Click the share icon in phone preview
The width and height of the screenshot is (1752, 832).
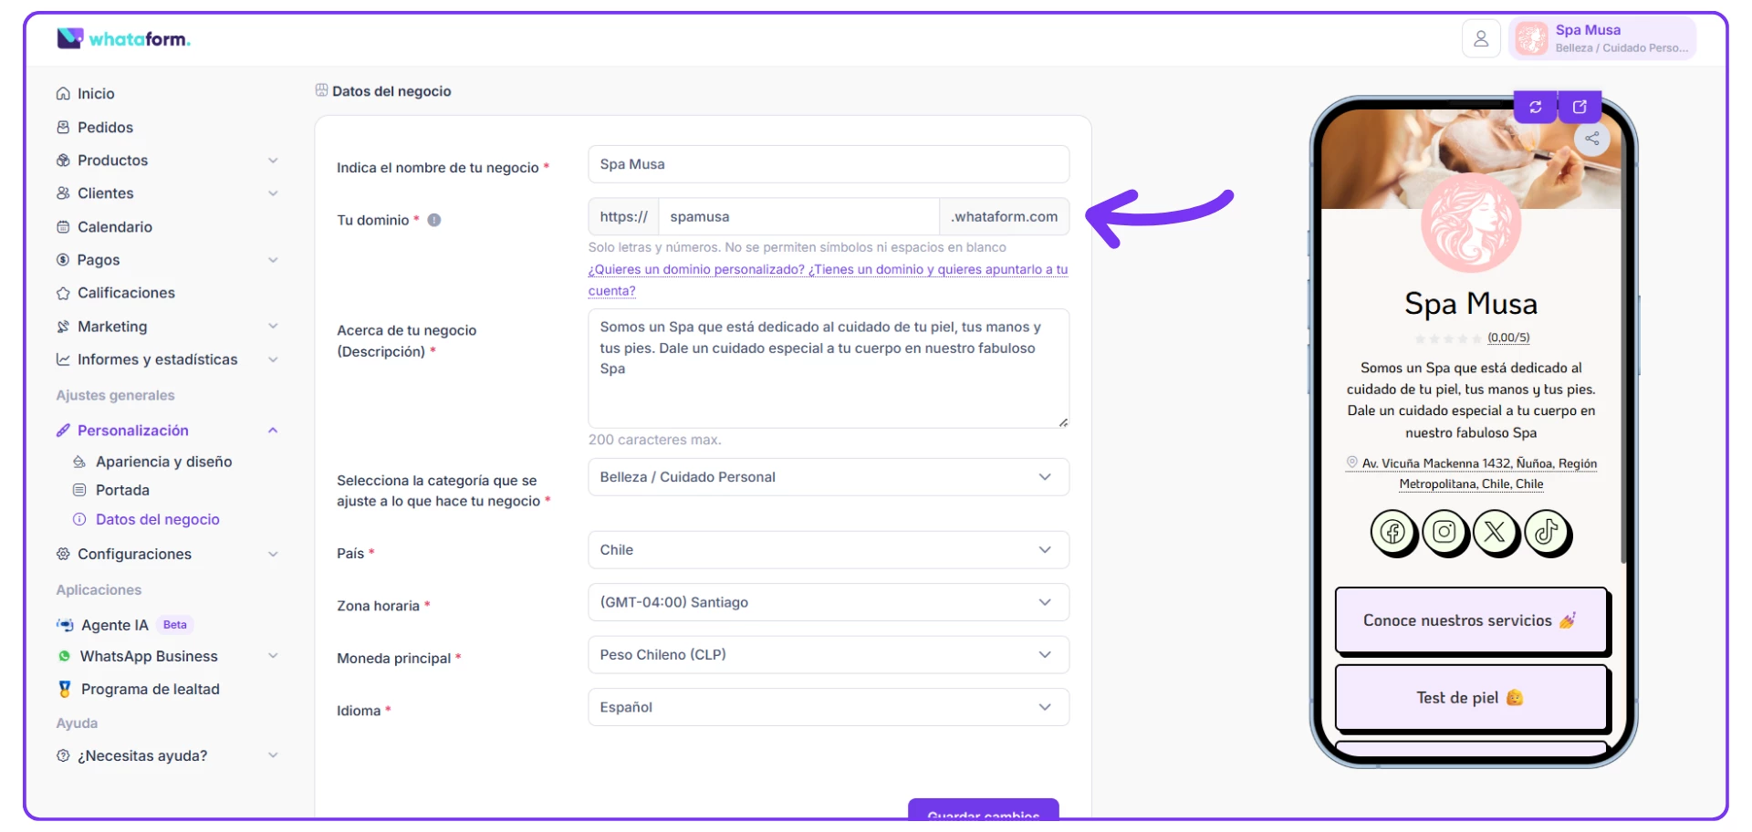1591,139
